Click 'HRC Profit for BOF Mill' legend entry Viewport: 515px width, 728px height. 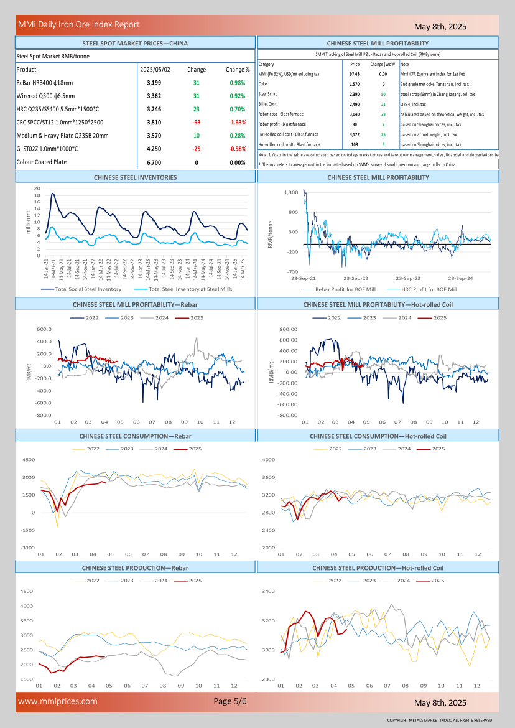pos(422,289)
